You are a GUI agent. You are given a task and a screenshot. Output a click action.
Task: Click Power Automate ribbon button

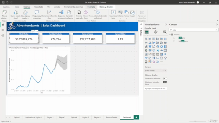98,15
